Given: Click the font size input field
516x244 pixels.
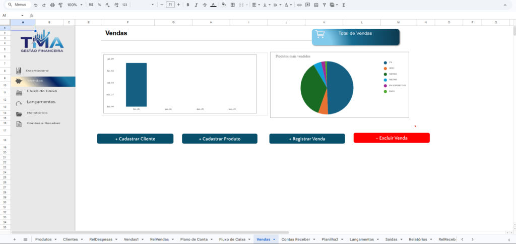Looking at the screenshot, I should pyautogui.click(x=170, y=5).
